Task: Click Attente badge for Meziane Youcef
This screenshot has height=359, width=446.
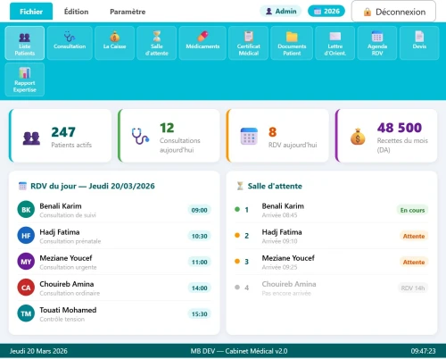Action: pyautogui.click(x=414, y=262)
